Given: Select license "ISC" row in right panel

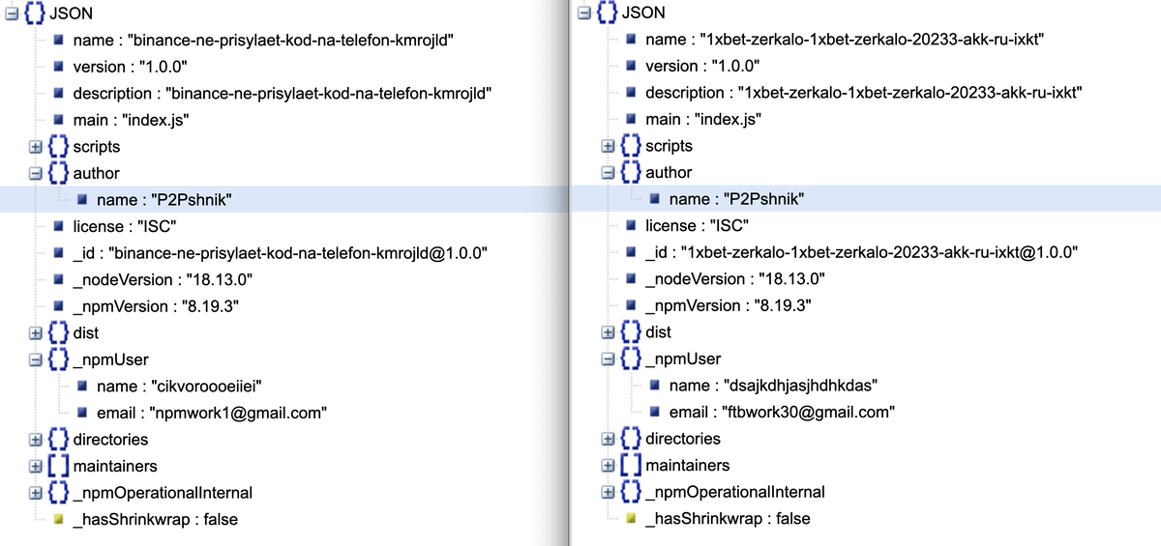Looking at the screenshot, I should (x=699, y=226).
